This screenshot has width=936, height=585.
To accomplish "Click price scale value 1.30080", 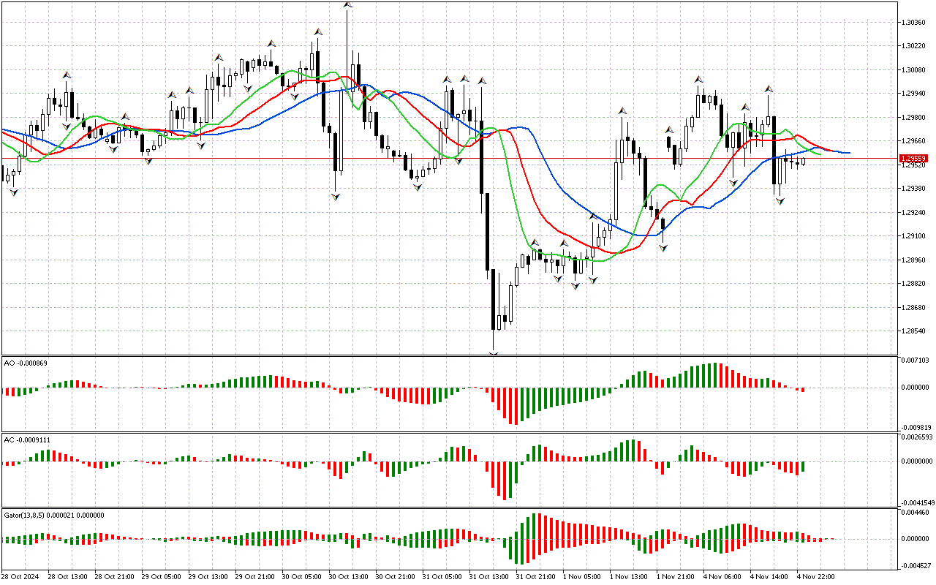I will (915, 70).
